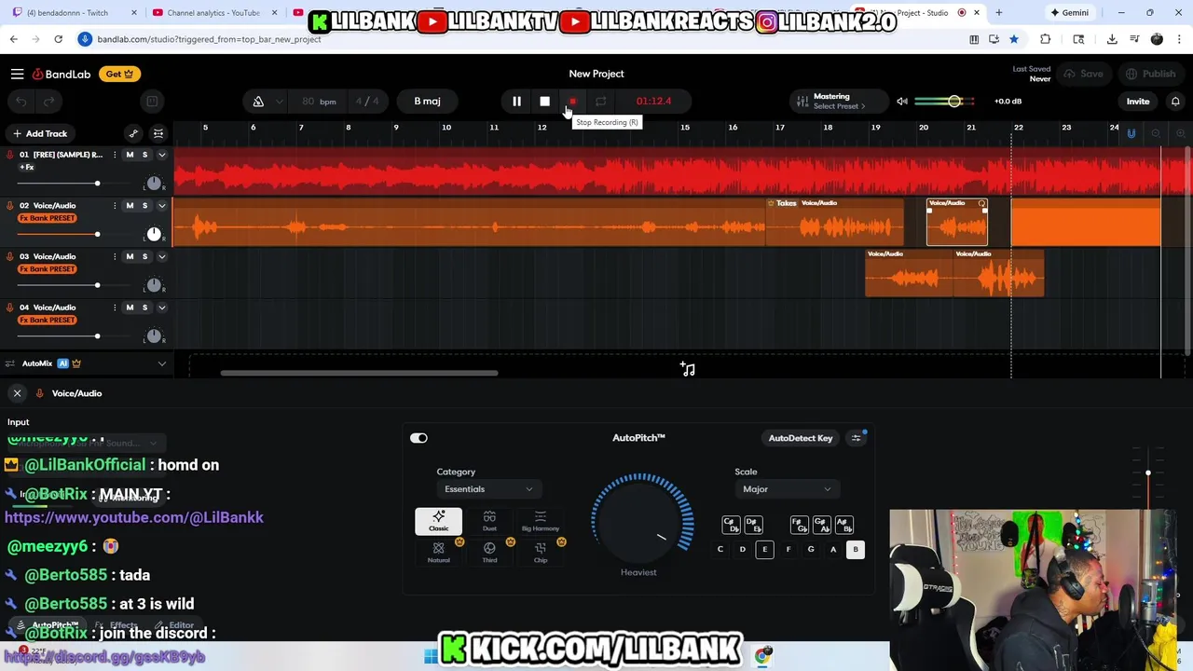Mute track 01 SAMPLE
Screen dimensions: 1193x671
coord(130,155)
